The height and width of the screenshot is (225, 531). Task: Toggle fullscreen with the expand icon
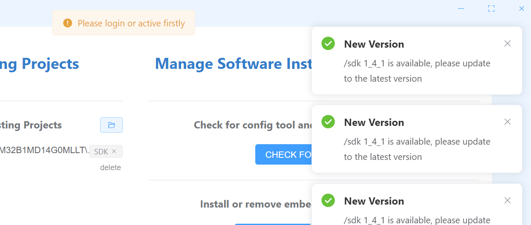(x=491, y=8)
